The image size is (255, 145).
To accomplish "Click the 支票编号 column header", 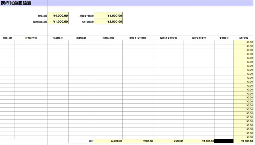I will coord(224,38).
